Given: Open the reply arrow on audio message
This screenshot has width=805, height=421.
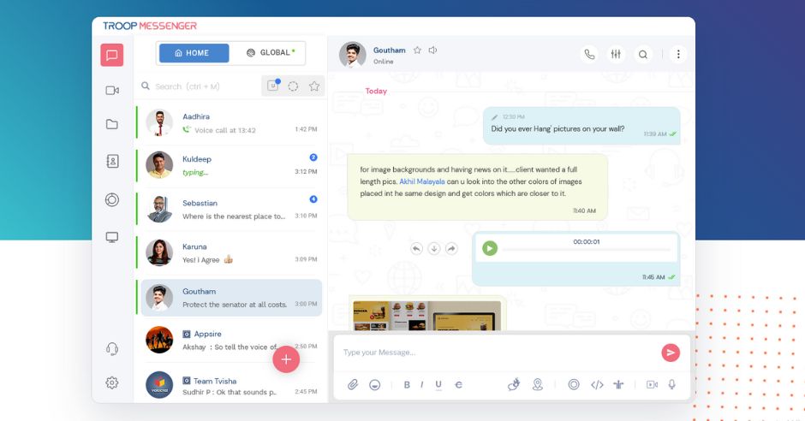Looking at the screenshot, I should 416,248.
